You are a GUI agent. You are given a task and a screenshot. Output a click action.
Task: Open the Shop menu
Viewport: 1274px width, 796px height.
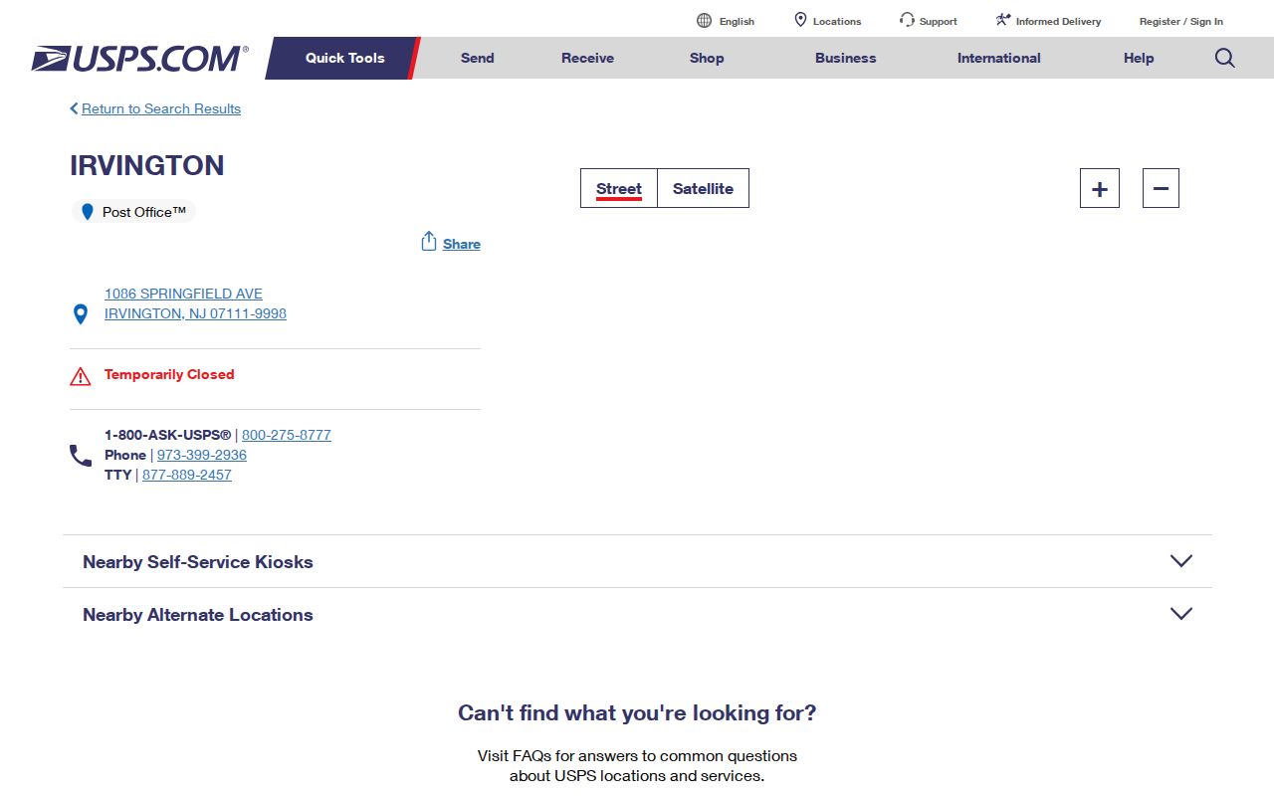coord(707,58)
